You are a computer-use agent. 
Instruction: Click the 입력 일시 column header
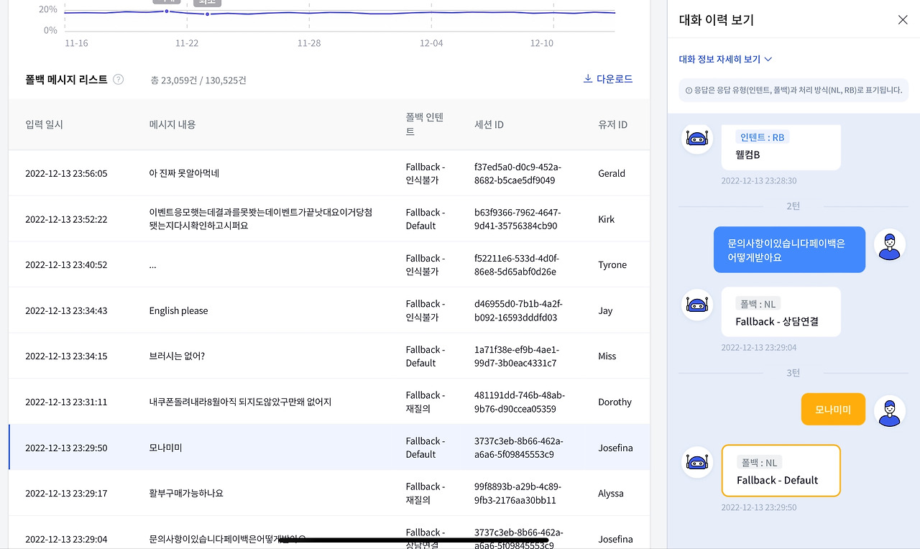[45, 124]
